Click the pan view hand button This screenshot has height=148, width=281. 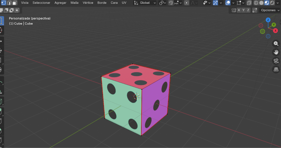[276, 52]
